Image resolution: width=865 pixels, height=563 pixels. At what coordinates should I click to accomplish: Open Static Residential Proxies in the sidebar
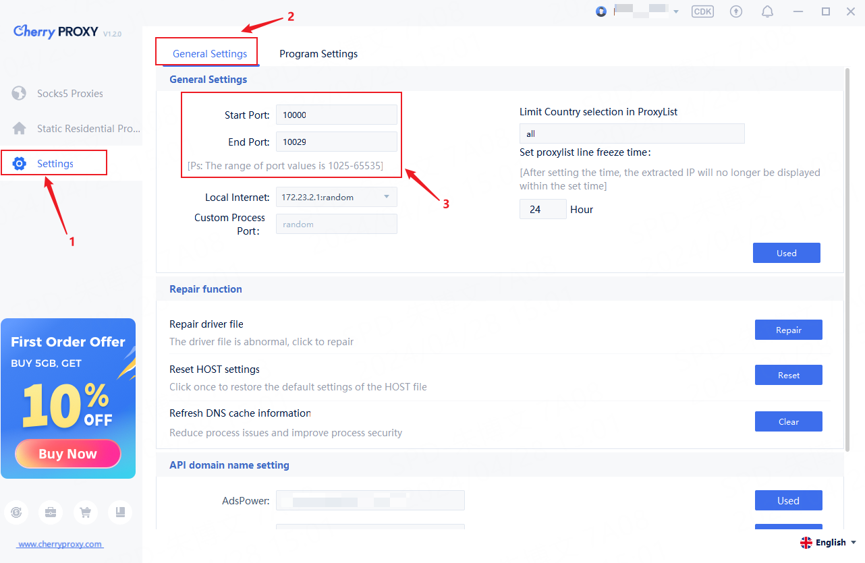pyautogui.click(x=88, y=128)
